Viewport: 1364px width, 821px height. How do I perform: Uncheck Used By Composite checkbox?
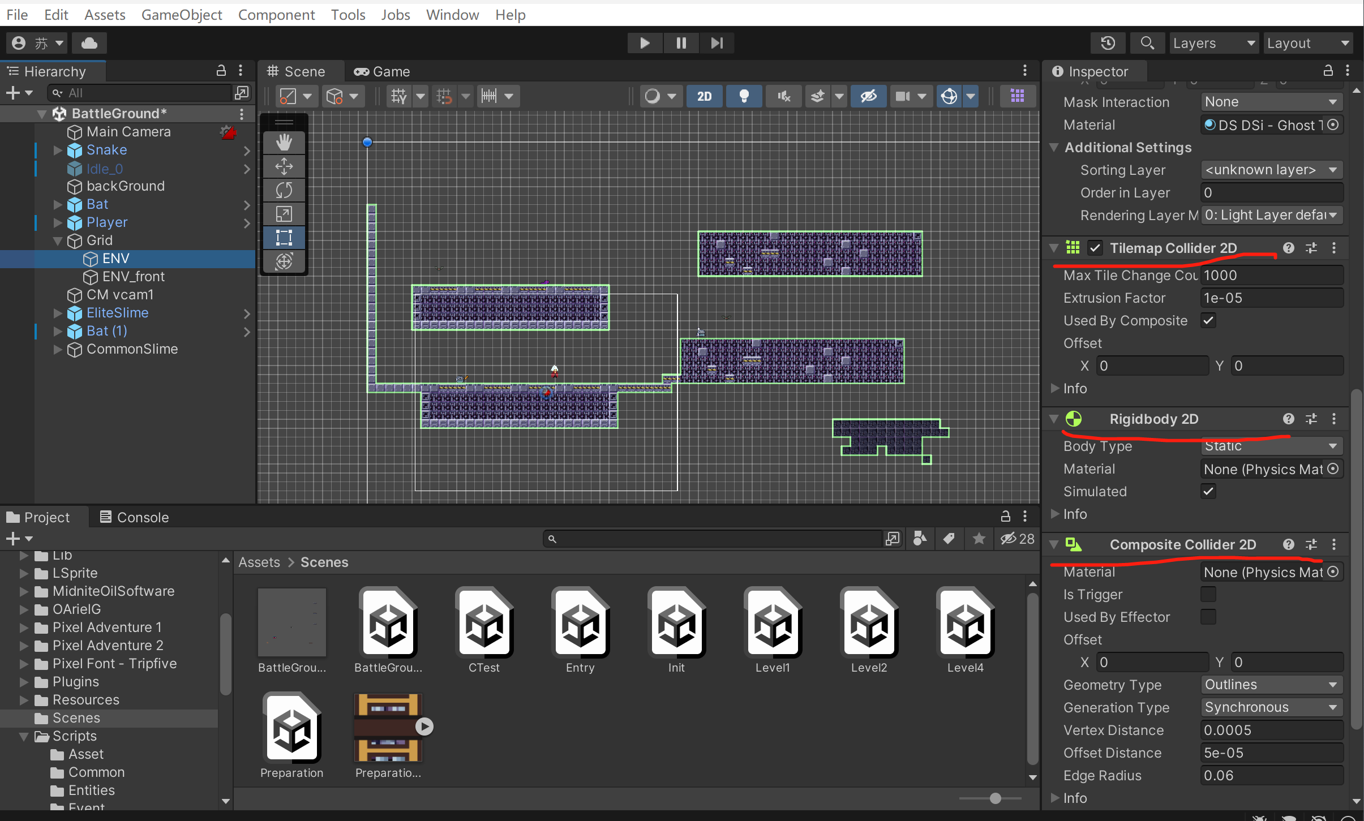coord(1208,321)
